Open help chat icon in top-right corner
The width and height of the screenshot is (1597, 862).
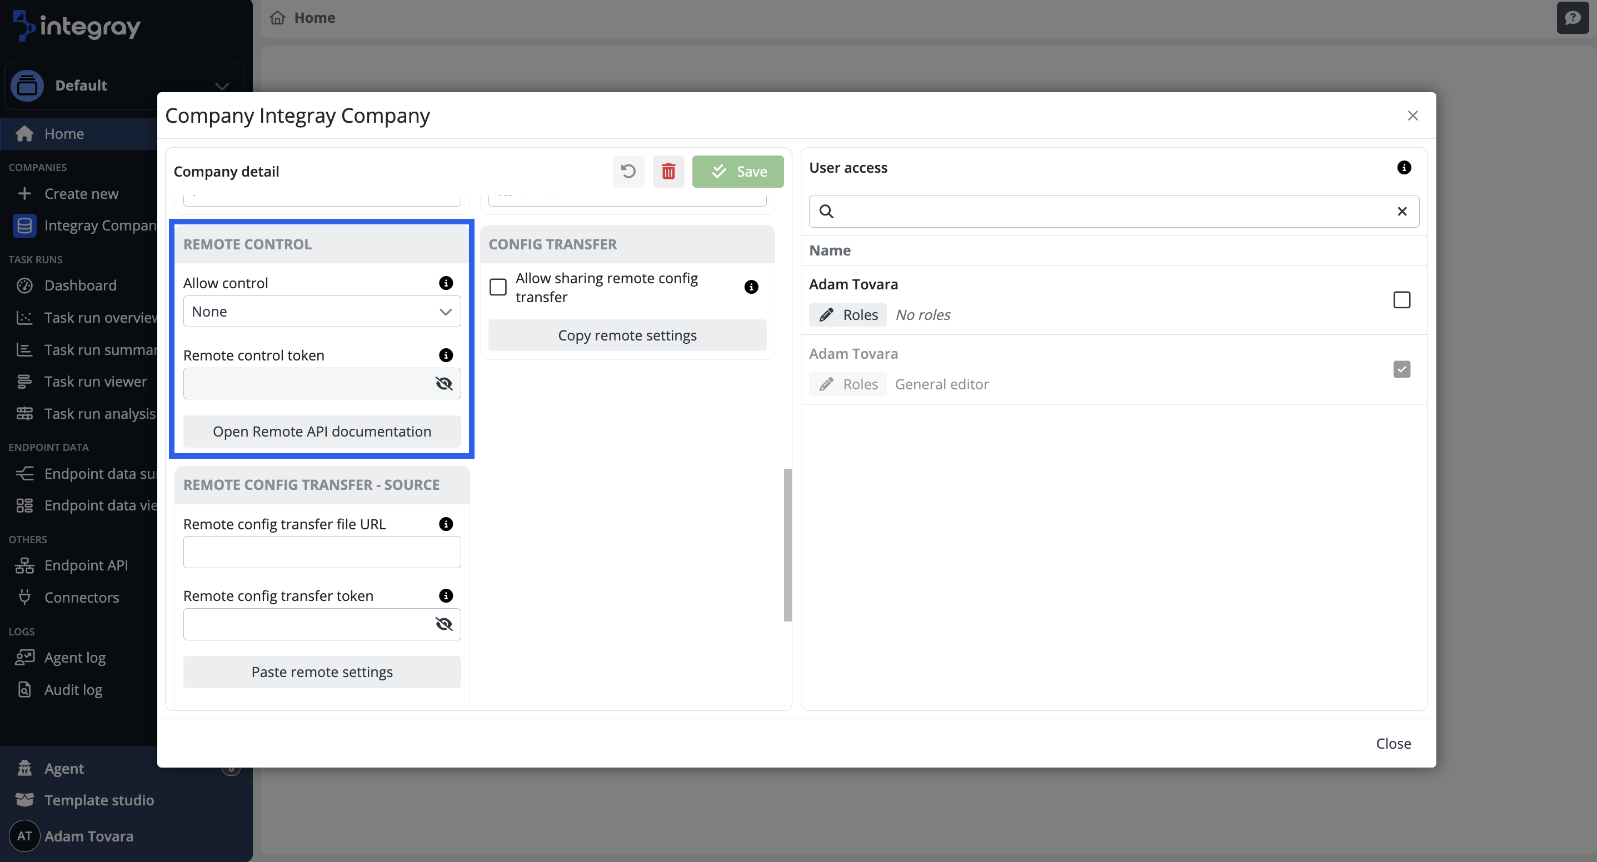(1572, 18)
